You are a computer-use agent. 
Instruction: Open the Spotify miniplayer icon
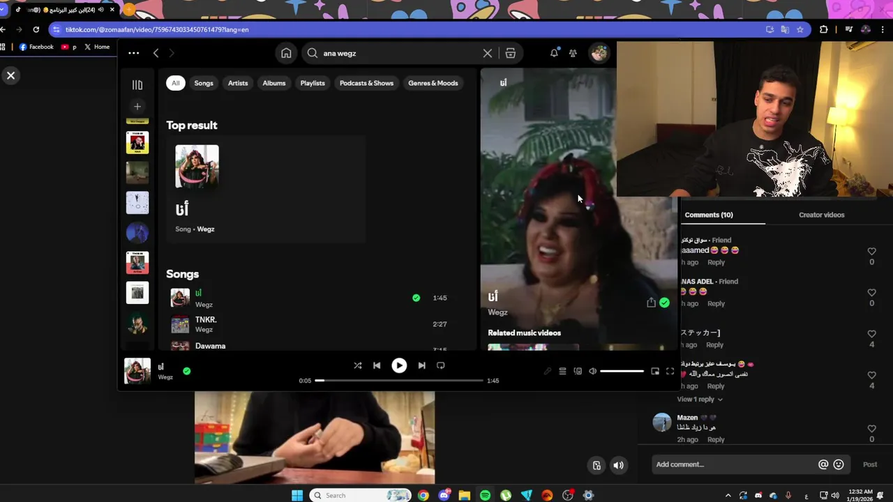coord(655,372)
